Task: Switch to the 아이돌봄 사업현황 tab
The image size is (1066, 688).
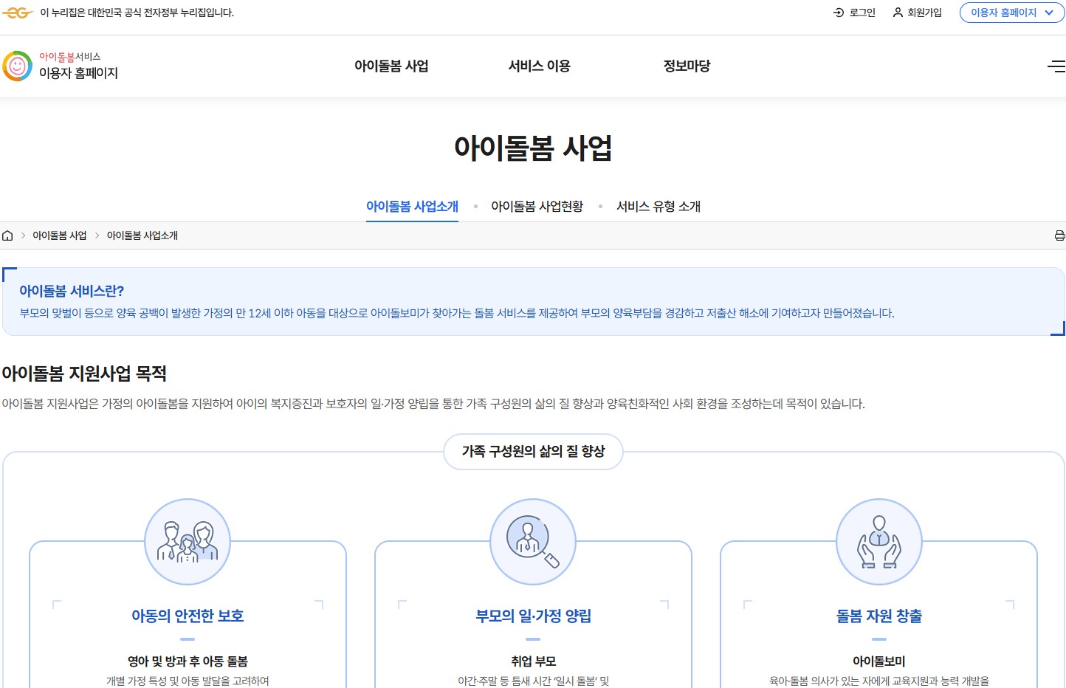Action: point(537,206)
